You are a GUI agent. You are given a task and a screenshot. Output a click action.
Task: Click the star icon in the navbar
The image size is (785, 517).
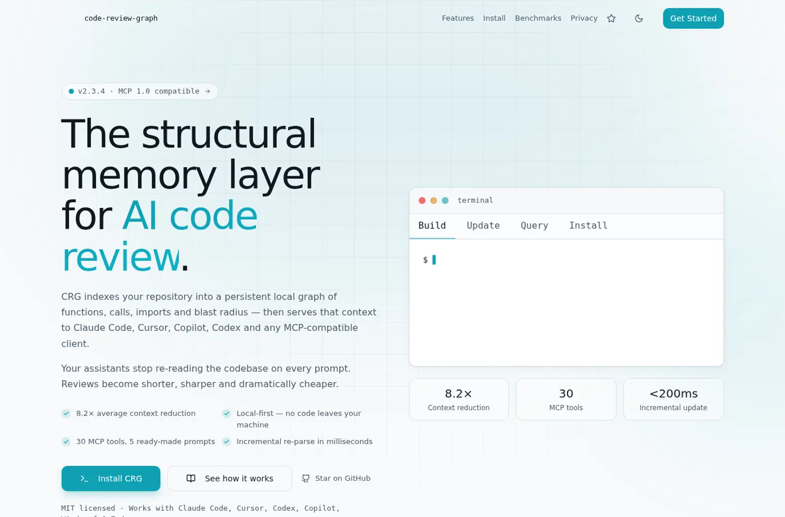(x=611, y=18)
